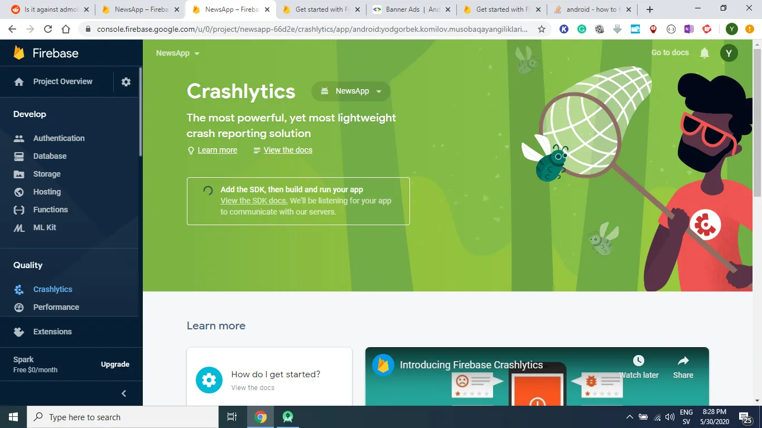Open Functions in the sidebar
The height and width of the screenshot is (428, 762).
pyautogui.click(x=51, y=210)
